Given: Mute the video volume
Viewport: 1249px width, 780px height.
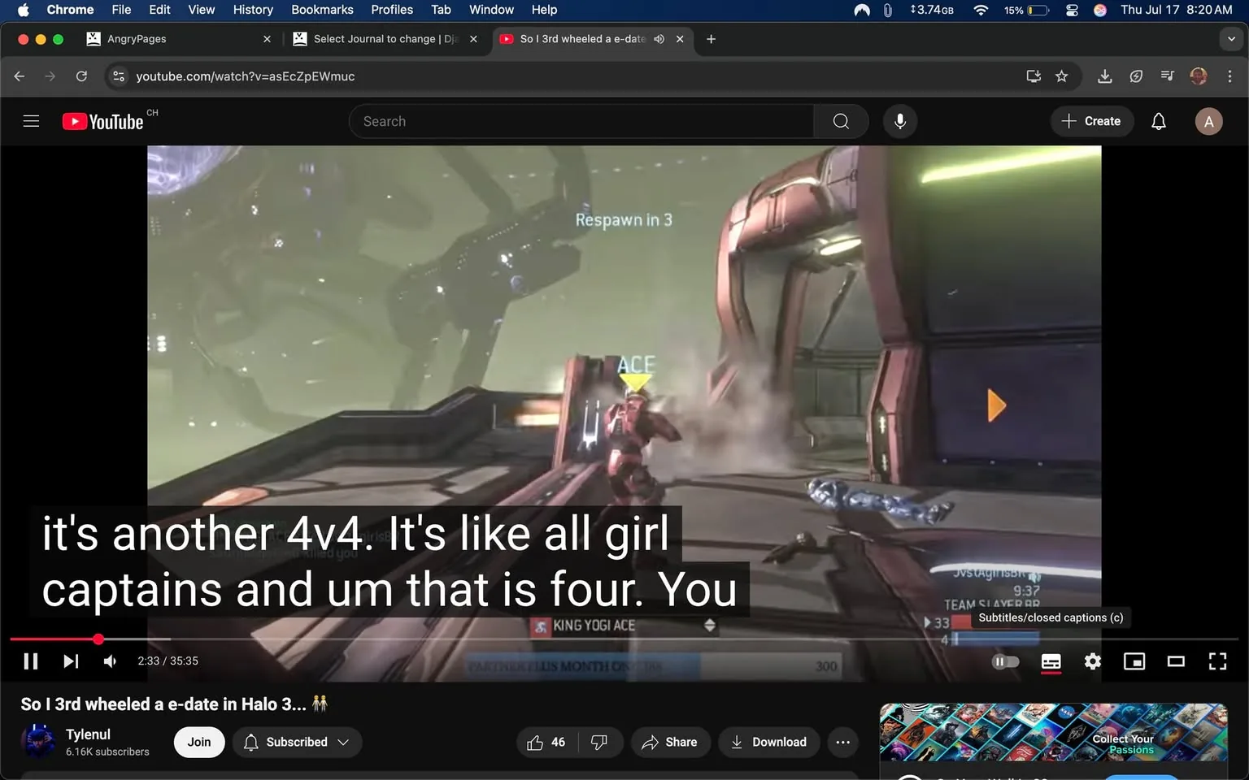Looking at the screenshot, I should coord(109,661).
